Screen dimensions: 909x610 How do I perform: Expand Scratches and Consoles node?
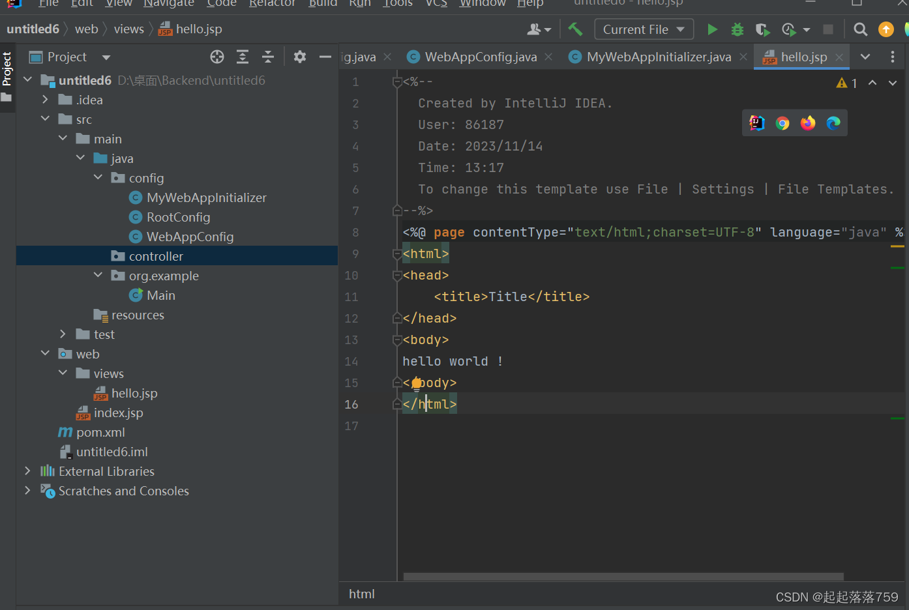coord(27,490)
